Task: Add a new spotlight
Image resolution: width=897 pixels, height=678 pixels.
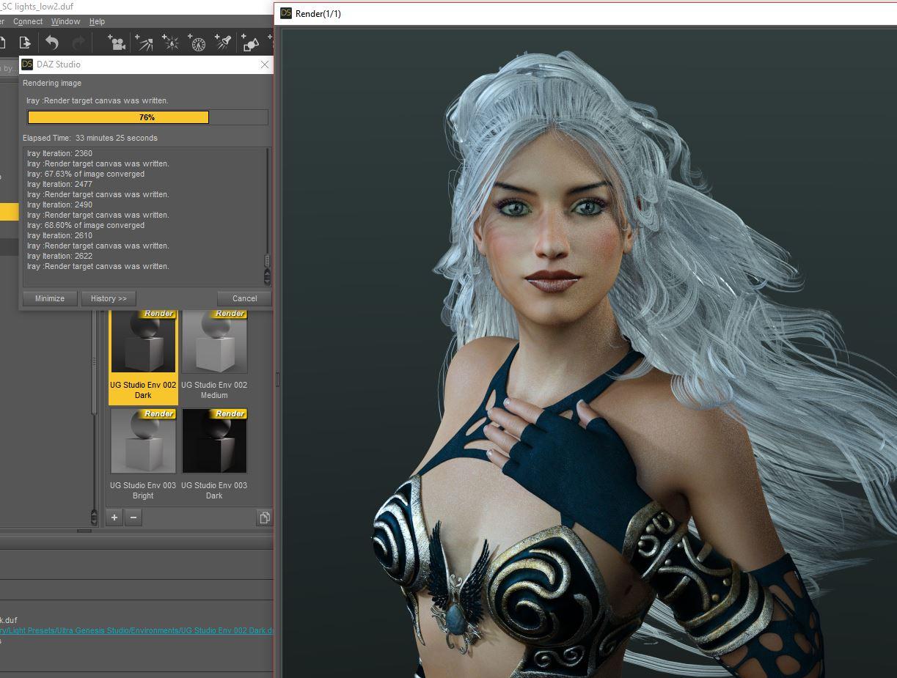Action: pyautogui.click(x=224, y=43)
